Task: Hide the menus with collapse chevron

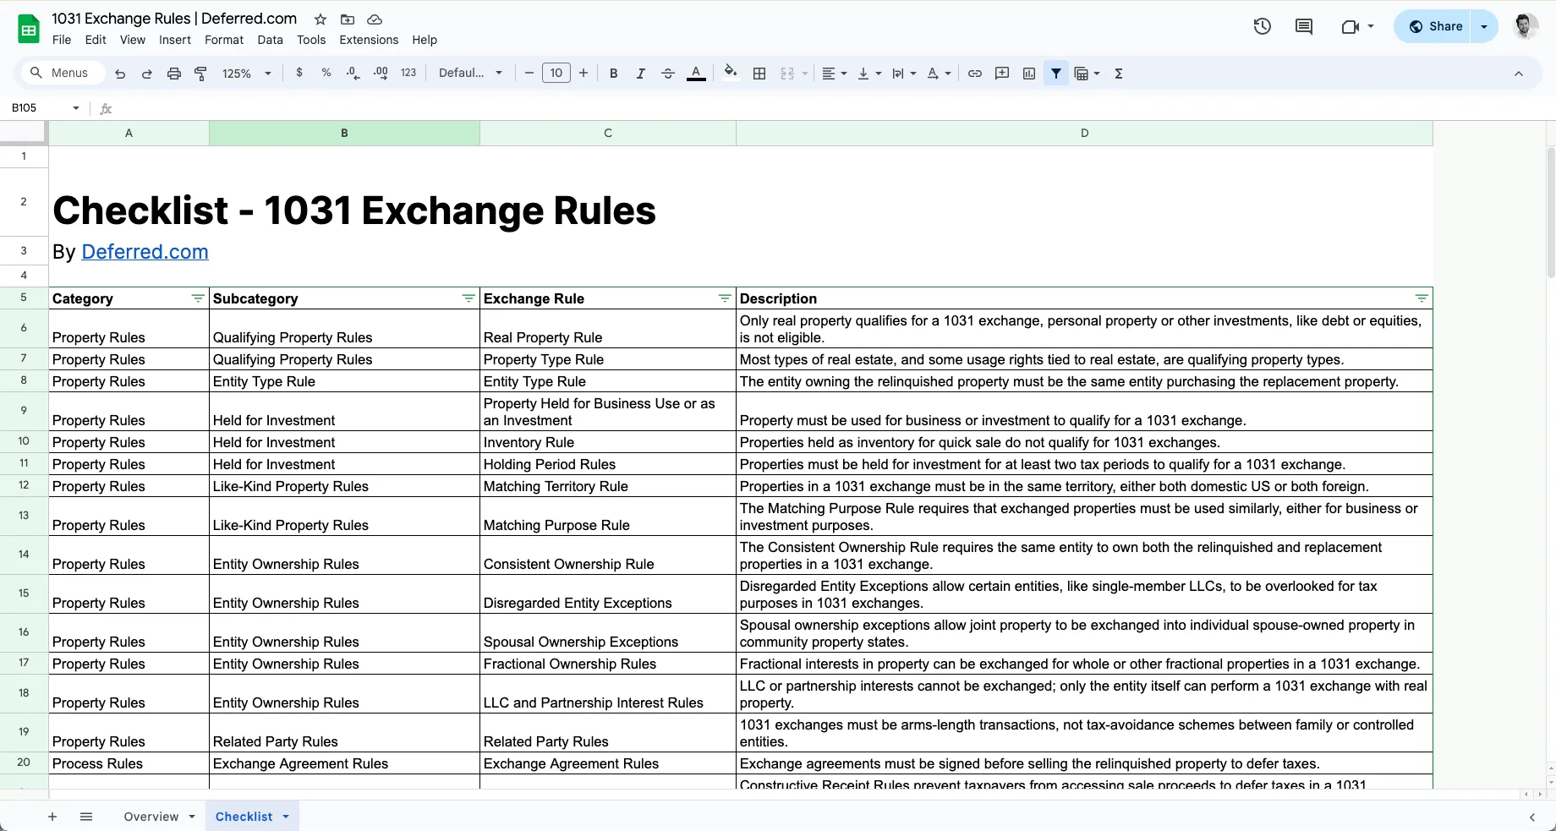Action: click(1519, 74)
